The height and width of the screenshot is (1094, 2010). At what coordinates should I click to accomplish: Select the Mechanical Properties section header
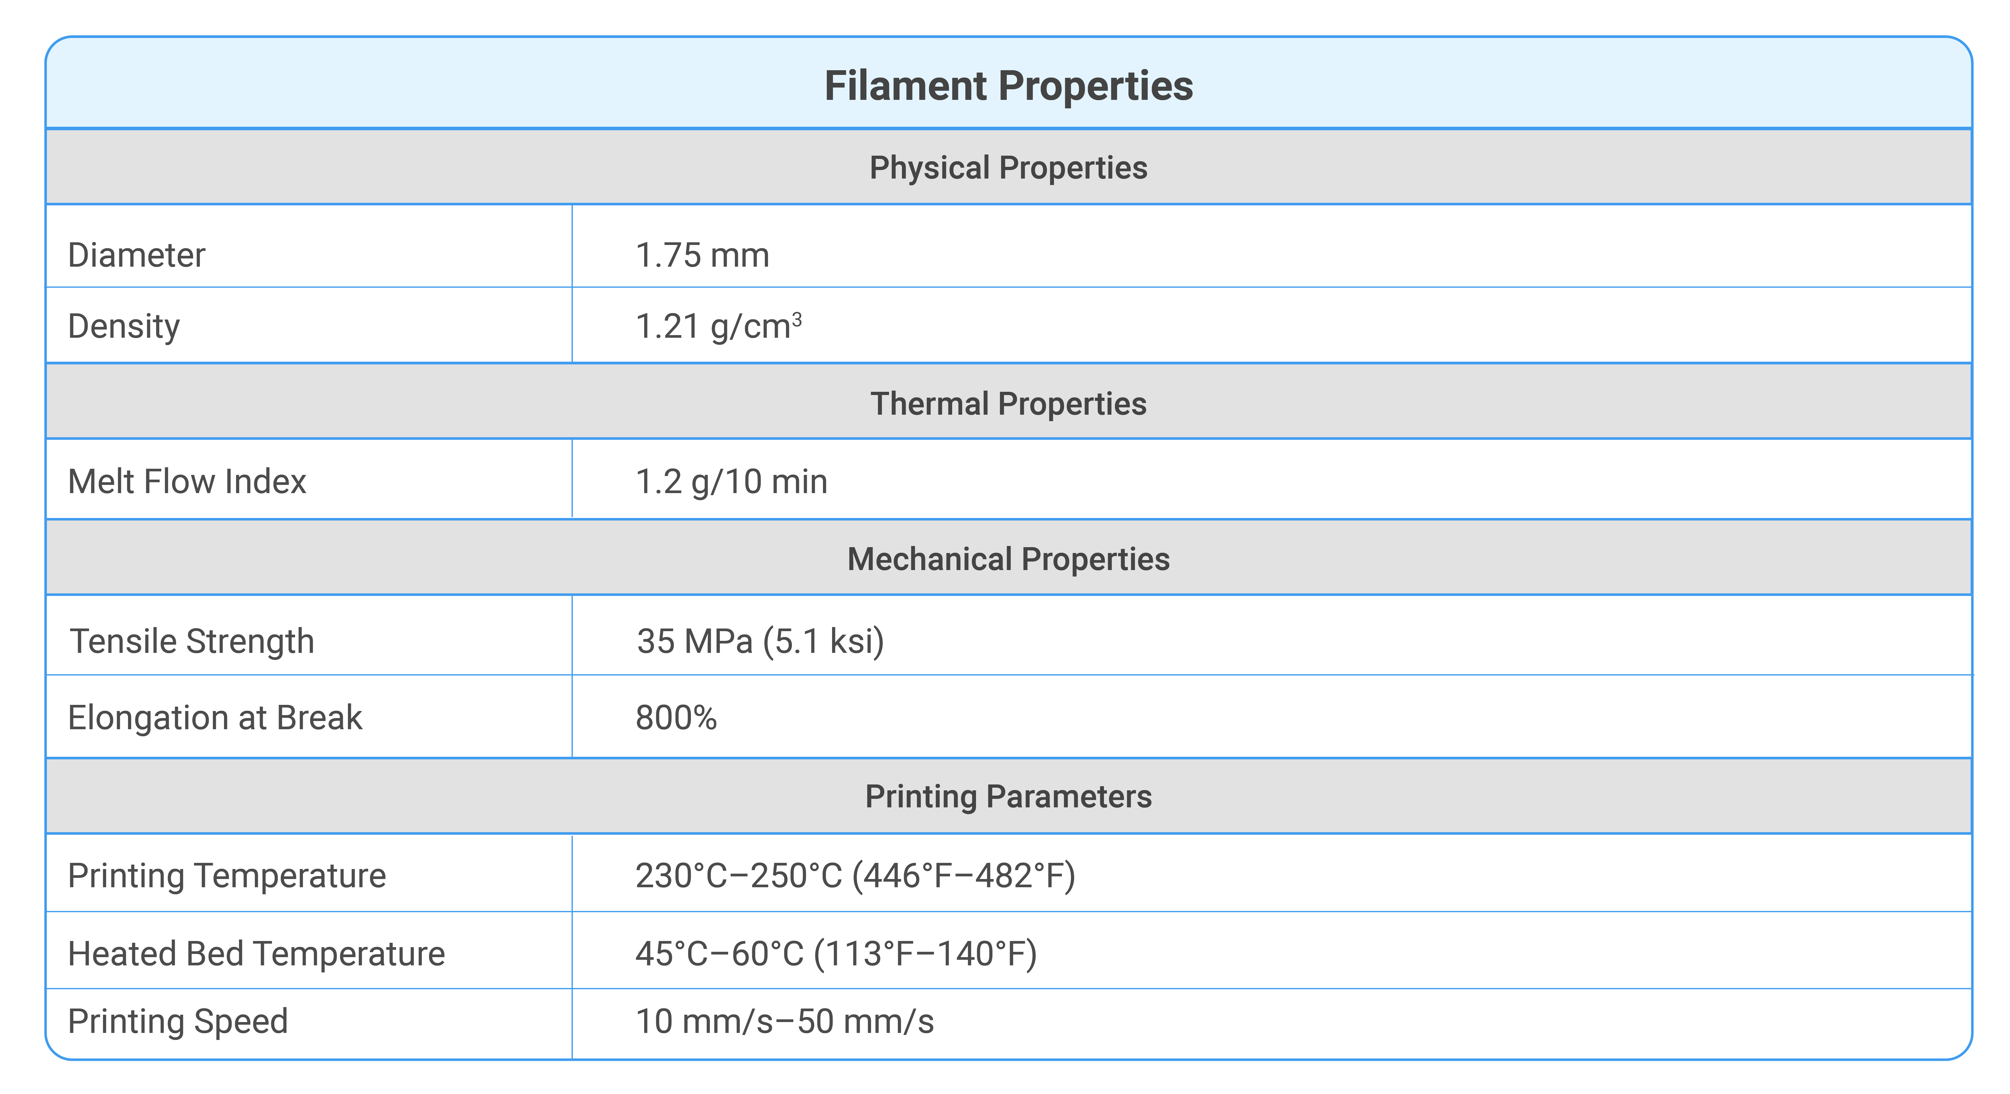point(1008,559)
